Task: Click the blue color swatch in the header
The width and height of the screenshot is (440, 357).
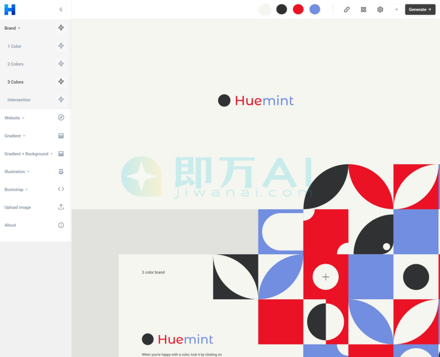Action: (x=315, y=9)
